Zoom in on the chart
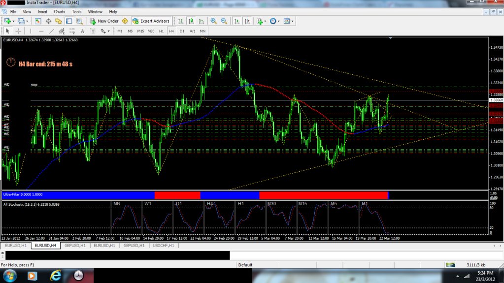504x283 pixels. [x=213, y=21]
